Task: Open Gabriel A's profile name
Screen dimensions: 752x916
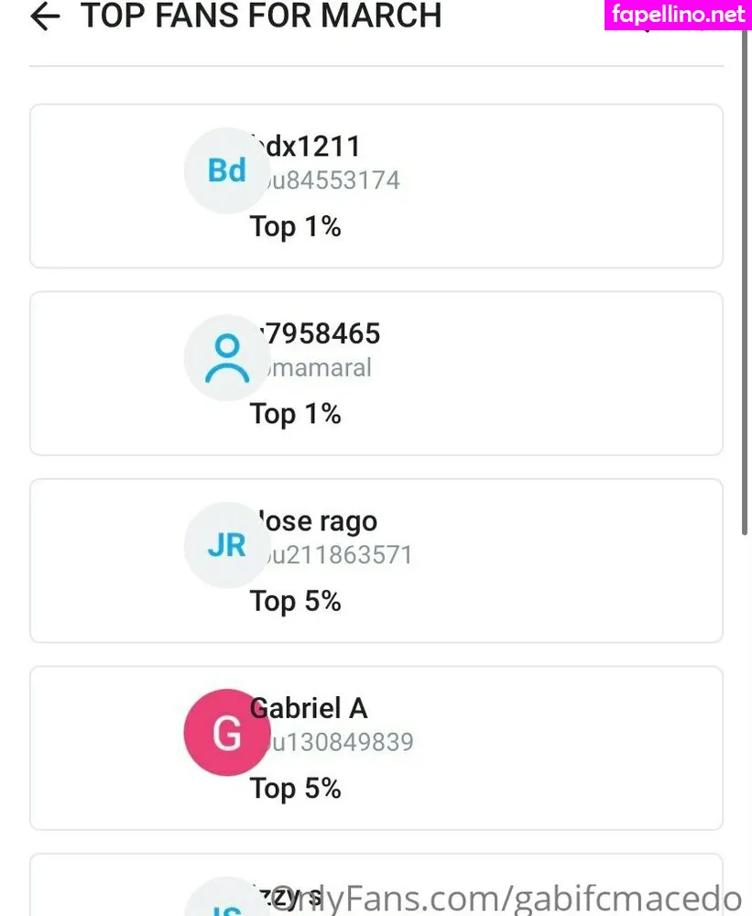Action: tap(310, 708)
